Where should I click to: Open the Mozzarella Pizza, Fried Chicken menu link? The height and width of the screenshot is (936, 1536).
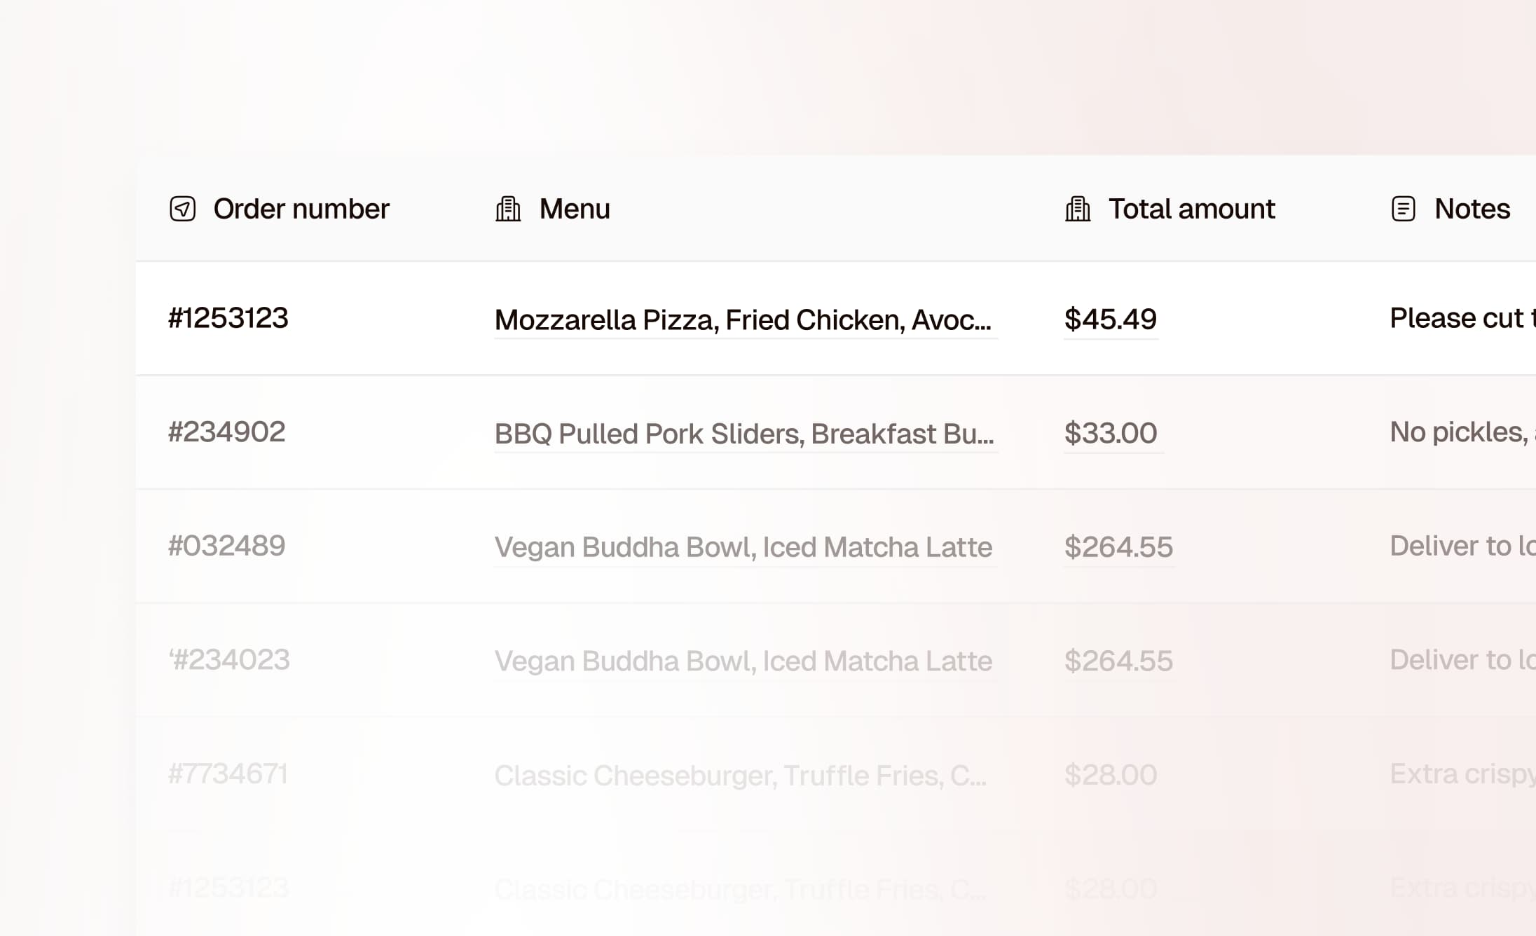743,320
